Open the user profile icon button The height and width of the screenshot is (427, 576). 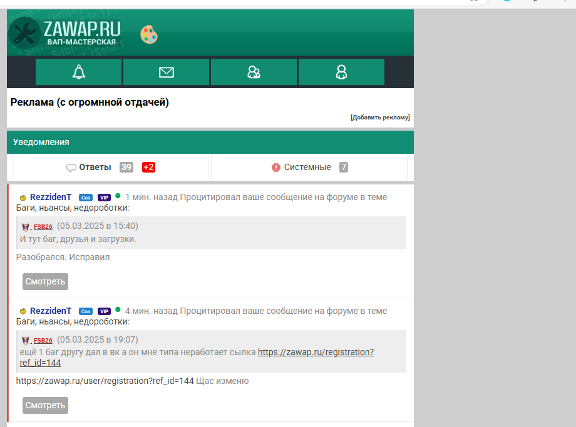tap(341, 72)
